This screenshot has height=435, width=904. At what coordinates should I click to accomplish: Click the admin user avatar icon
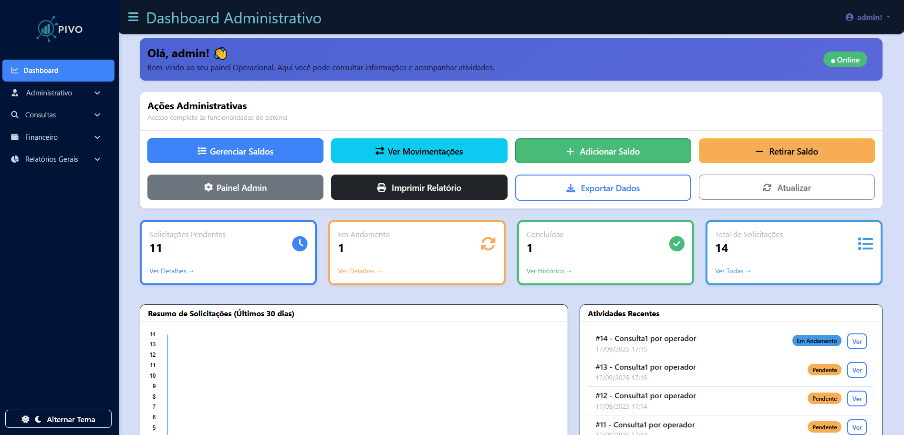(x=849, y=17)
